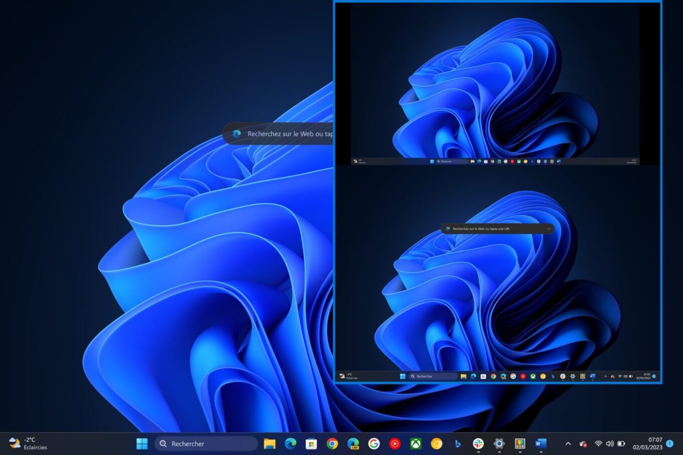Viewport: 683px width, 455px height.
Task: Open File Explorer from the main taskbar
Action: 270,443
